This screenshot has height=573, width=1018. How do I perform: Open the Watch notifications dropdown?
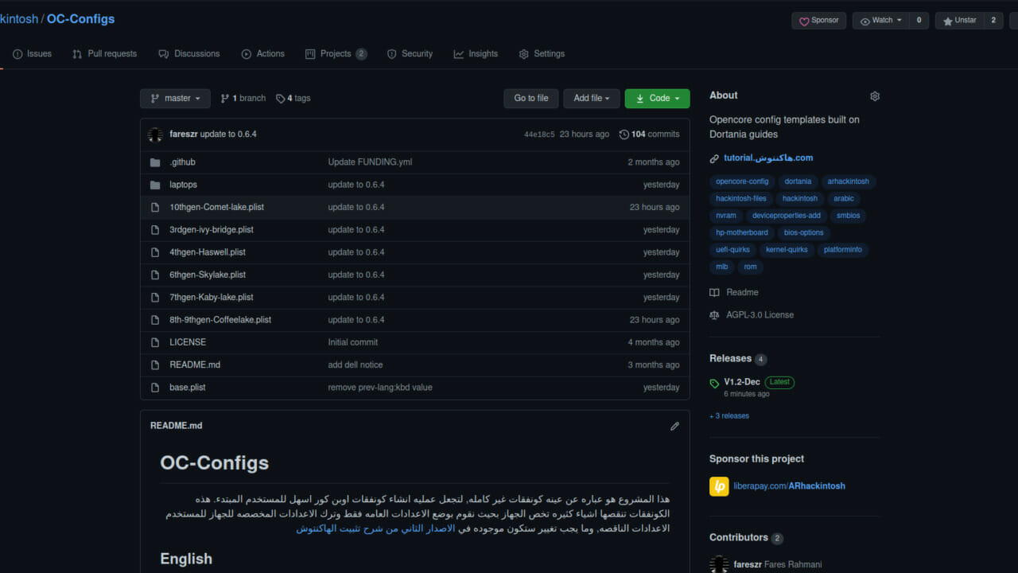[x=881, y=21]
